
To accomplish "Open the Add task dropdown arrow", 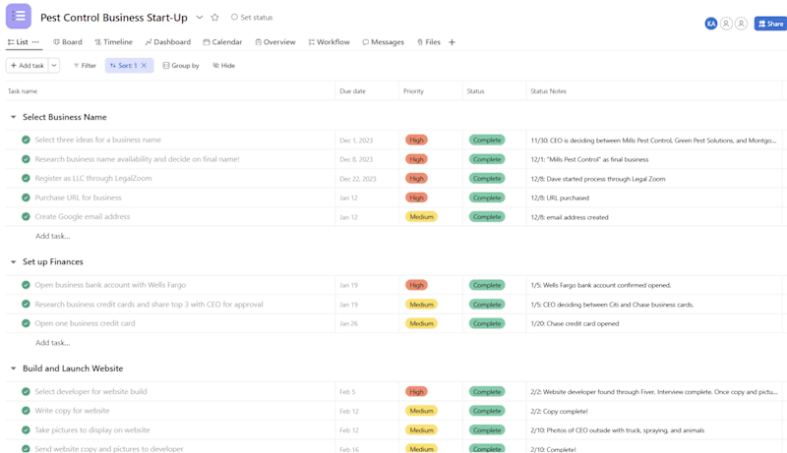I will (x=54, y=66).
